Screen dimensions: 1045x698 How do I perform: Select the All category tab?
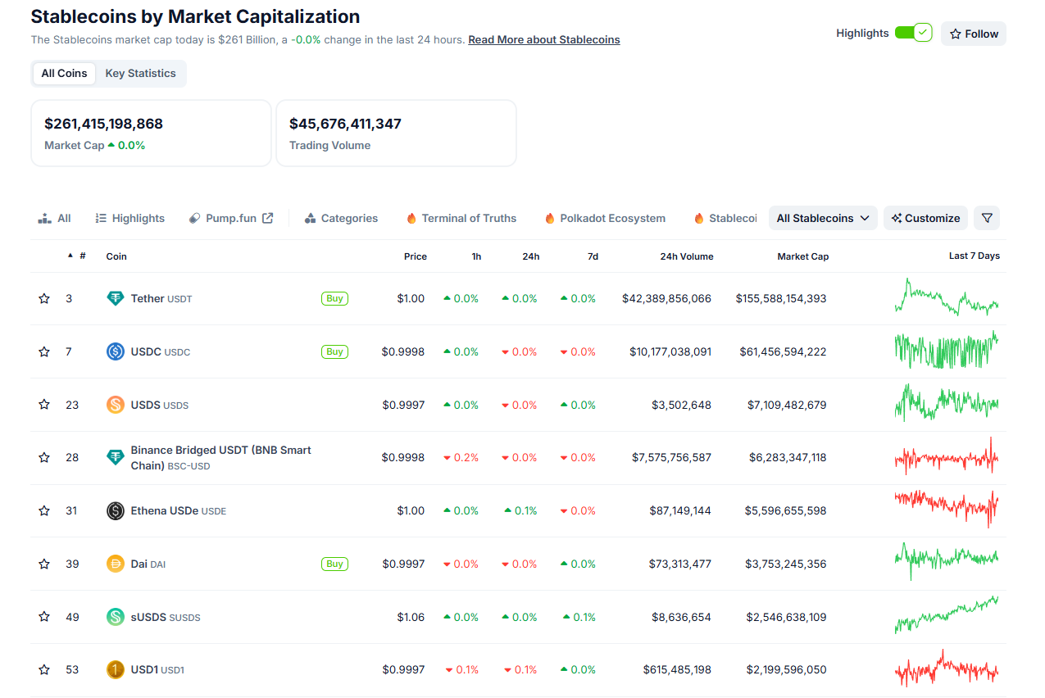tap(55, 218)
